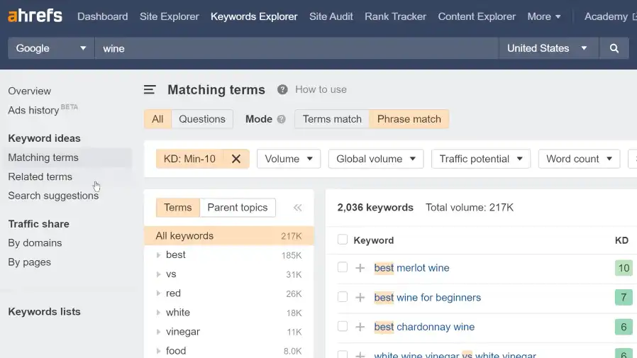Screen dimensions: 637x358
Task: Open the Academy link
Action: point(610,16)
